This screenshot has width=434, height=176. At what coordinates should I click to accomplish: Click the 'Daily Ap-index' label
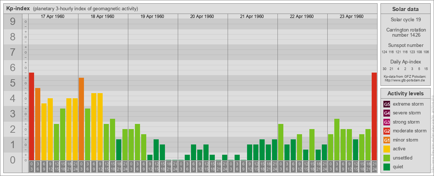405,62
